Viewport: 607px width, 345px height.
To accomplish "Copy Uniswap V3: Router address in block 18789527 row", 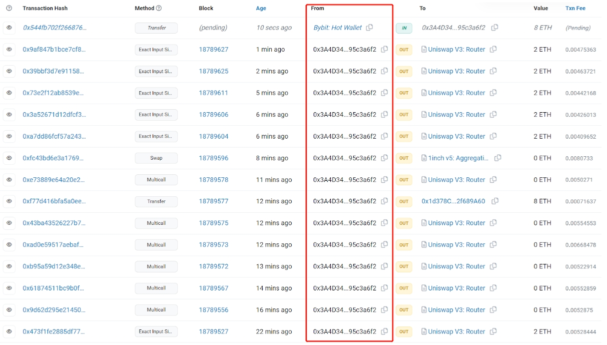I will [x=493, y=331].
